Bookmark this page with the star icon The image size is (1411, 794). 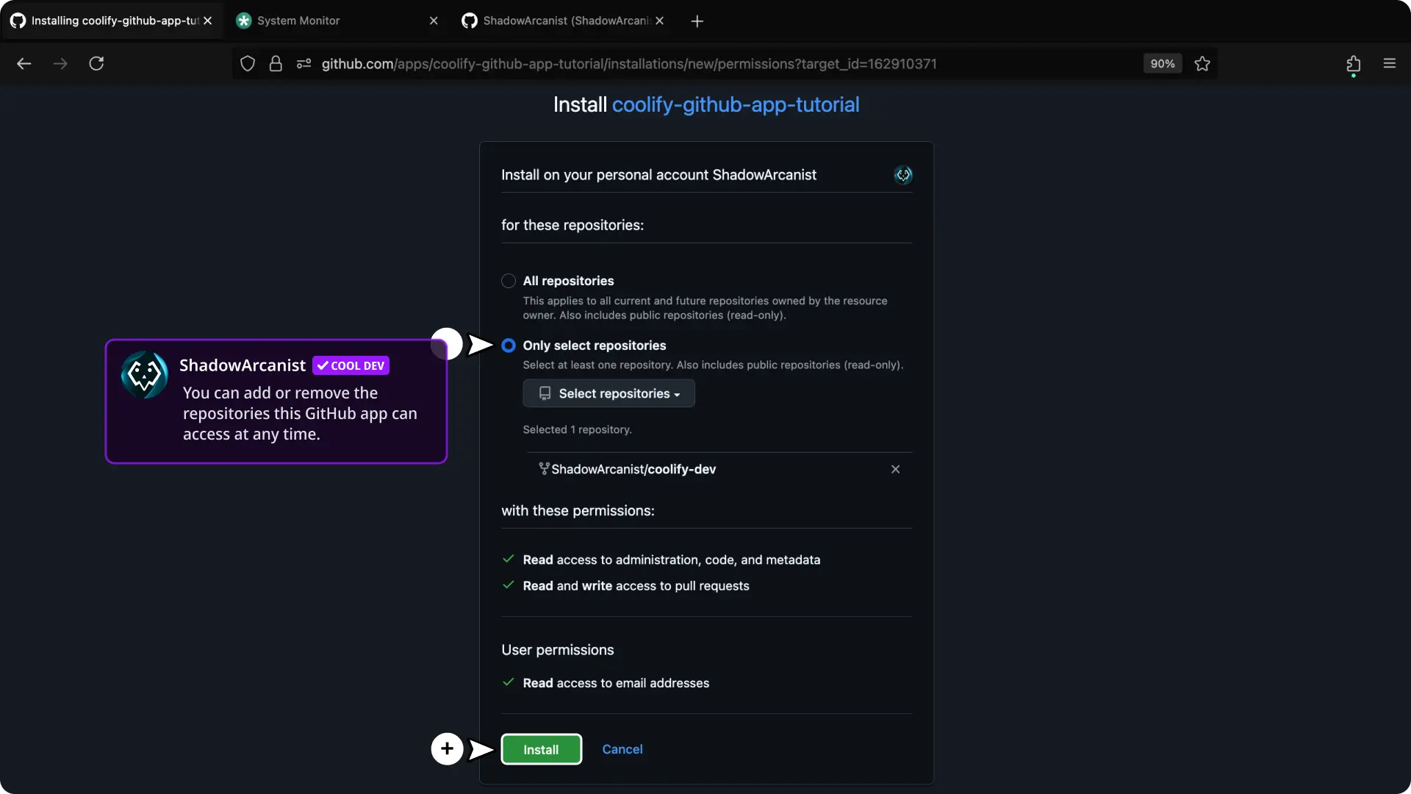(1202, 64)
